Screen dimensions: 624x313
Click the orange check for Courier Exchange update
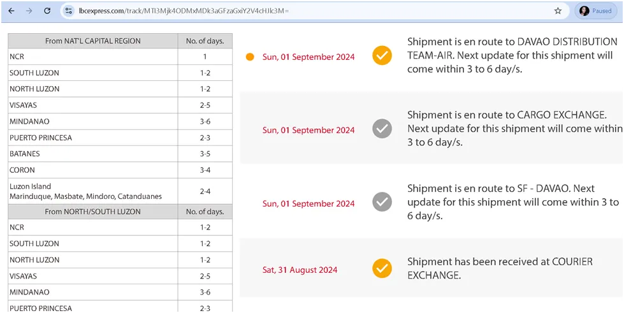(x=382, y=268)
